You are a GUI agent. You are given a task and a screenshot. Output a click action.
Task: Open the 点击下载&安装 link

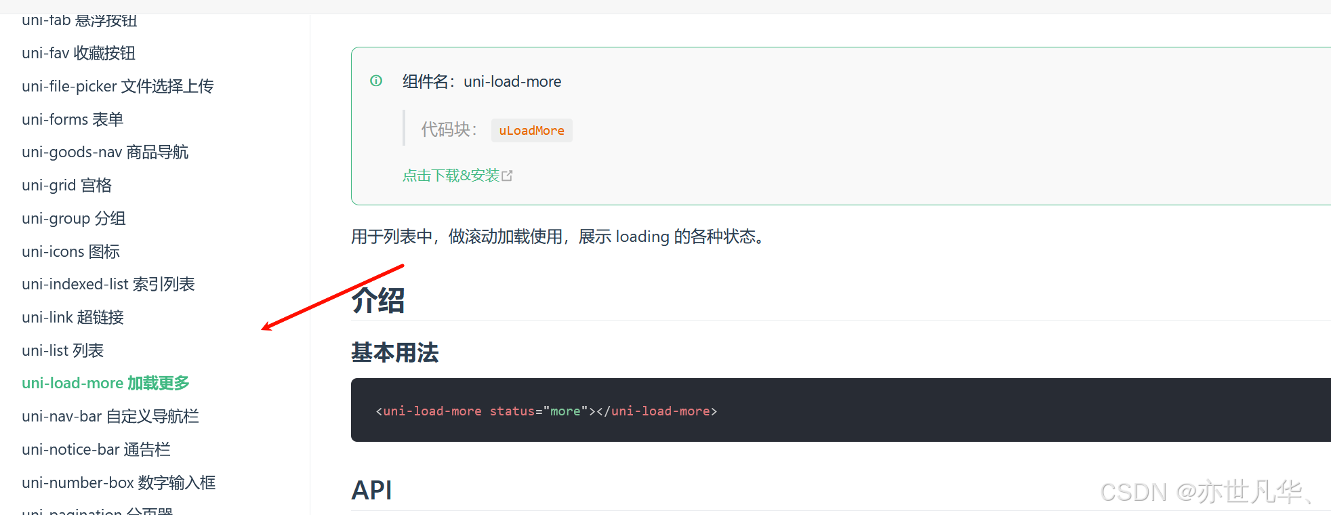click(451, 176)
